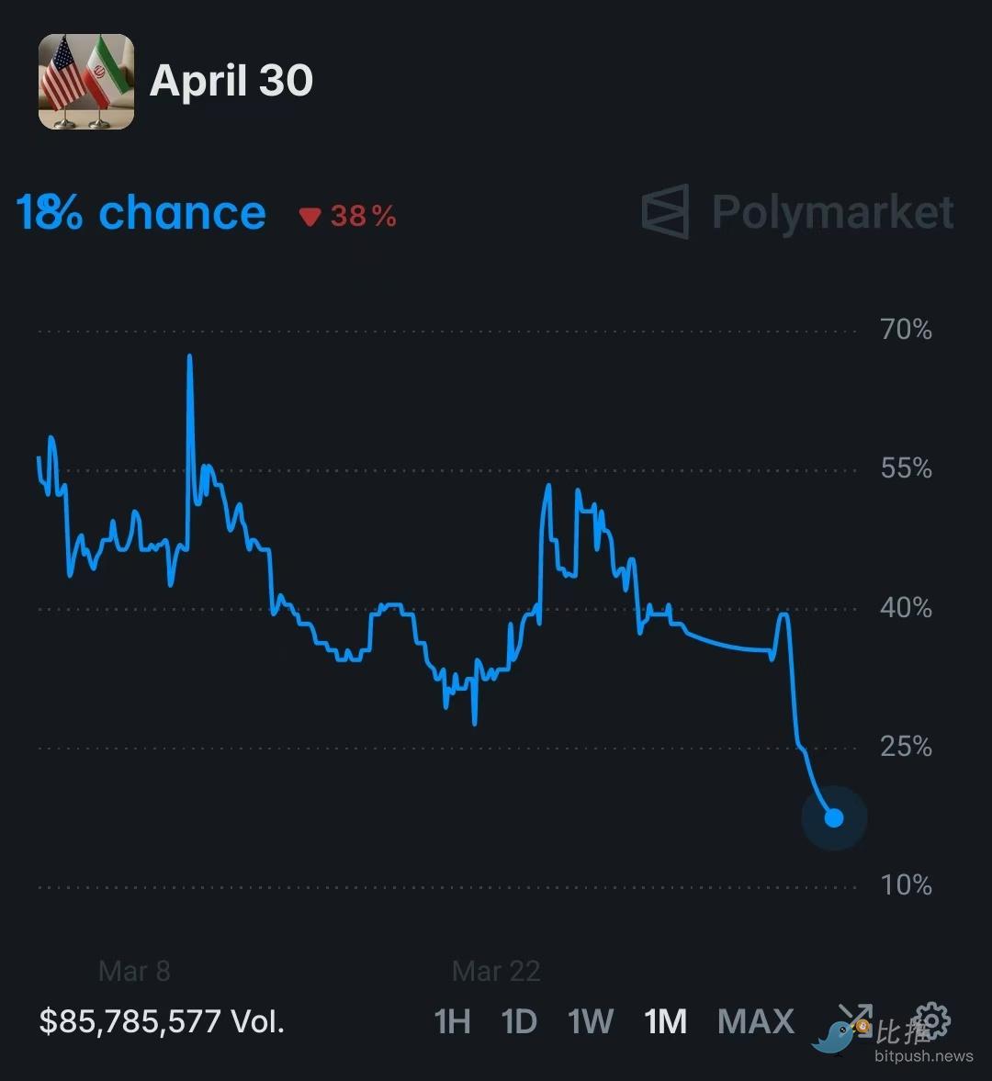Screen dimensions: 992x1081
Task: Click the "18% chance" label
Action: click(x=141, y=213)
